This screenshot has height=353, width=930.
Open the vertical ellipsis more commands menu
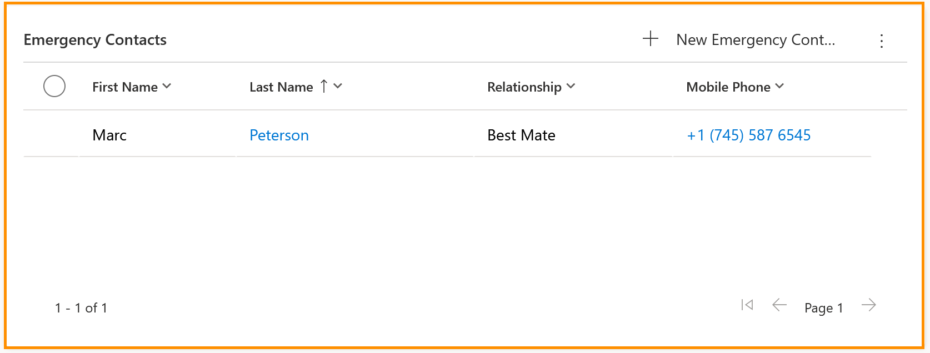click(x=882, y=41)
